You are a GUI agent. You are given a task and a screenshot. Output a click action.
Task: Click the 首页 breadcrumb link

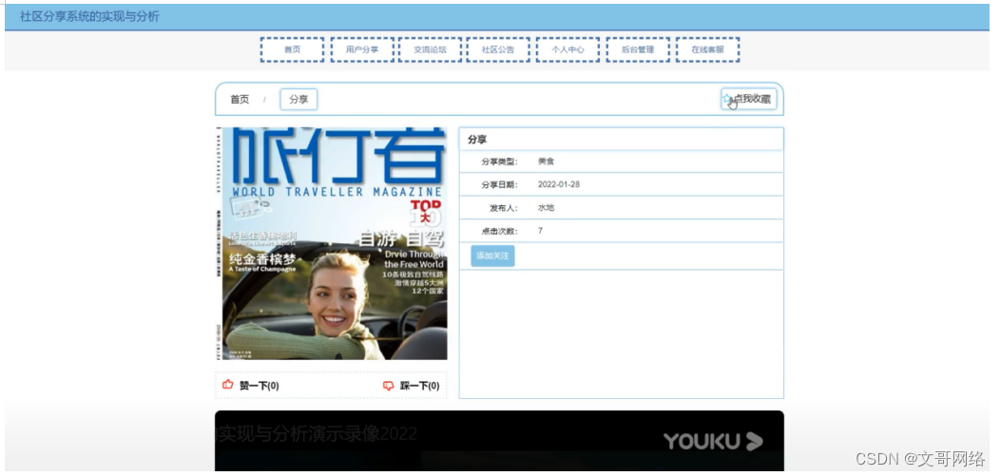[x=240, y=100]
